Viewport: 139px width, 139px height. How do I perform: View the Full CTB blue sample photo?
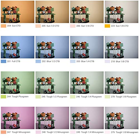[18, 47]
